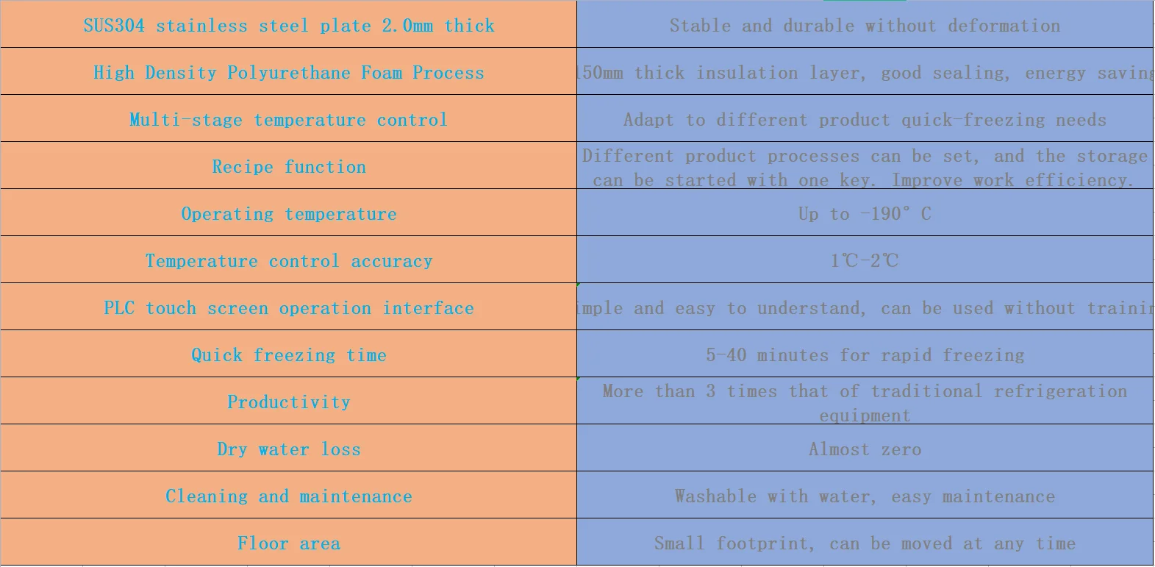Click the 'Washable with water, easy maintenance' cell
This screenshot has width=1155, height=567.
(x=865, y=495)
